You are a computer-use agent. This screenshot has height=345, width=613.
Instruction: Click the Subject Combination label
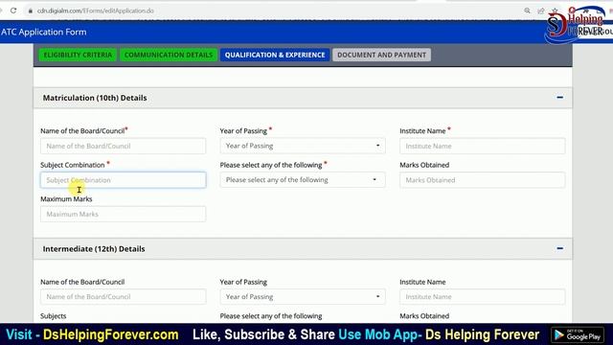pyautogui.click(x=73, y=165)
